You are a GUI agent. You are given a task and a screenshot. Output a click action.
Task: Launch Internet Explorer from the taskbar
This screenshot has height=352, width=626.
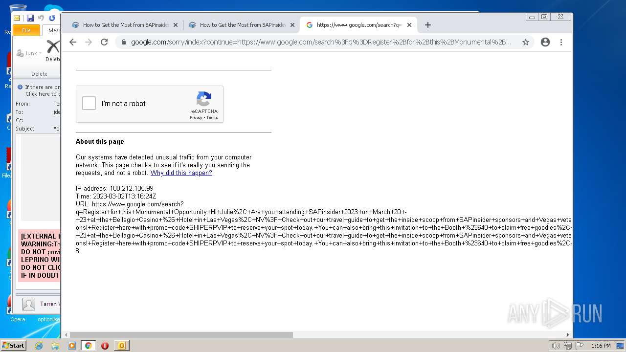point(39,346)
